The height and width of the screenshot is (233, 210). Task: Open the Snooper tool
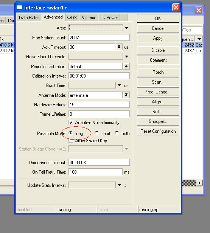(158, 121)
